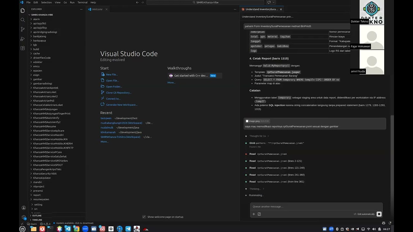Open the file manager from the taskbar

pyautogui.click(x=34, y=229)
